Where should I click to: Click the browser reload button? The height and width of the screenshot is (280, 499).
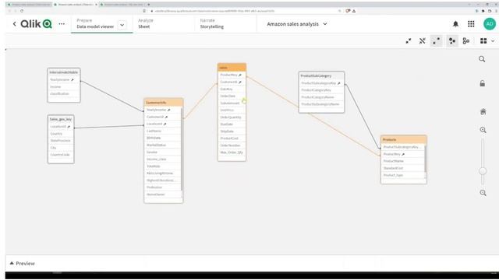[x=22, y=11]
